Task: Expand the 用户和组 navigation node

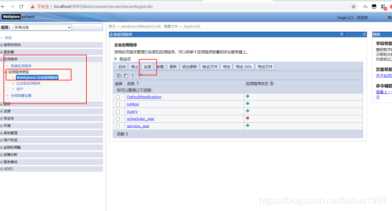Action: coord(2,140)
